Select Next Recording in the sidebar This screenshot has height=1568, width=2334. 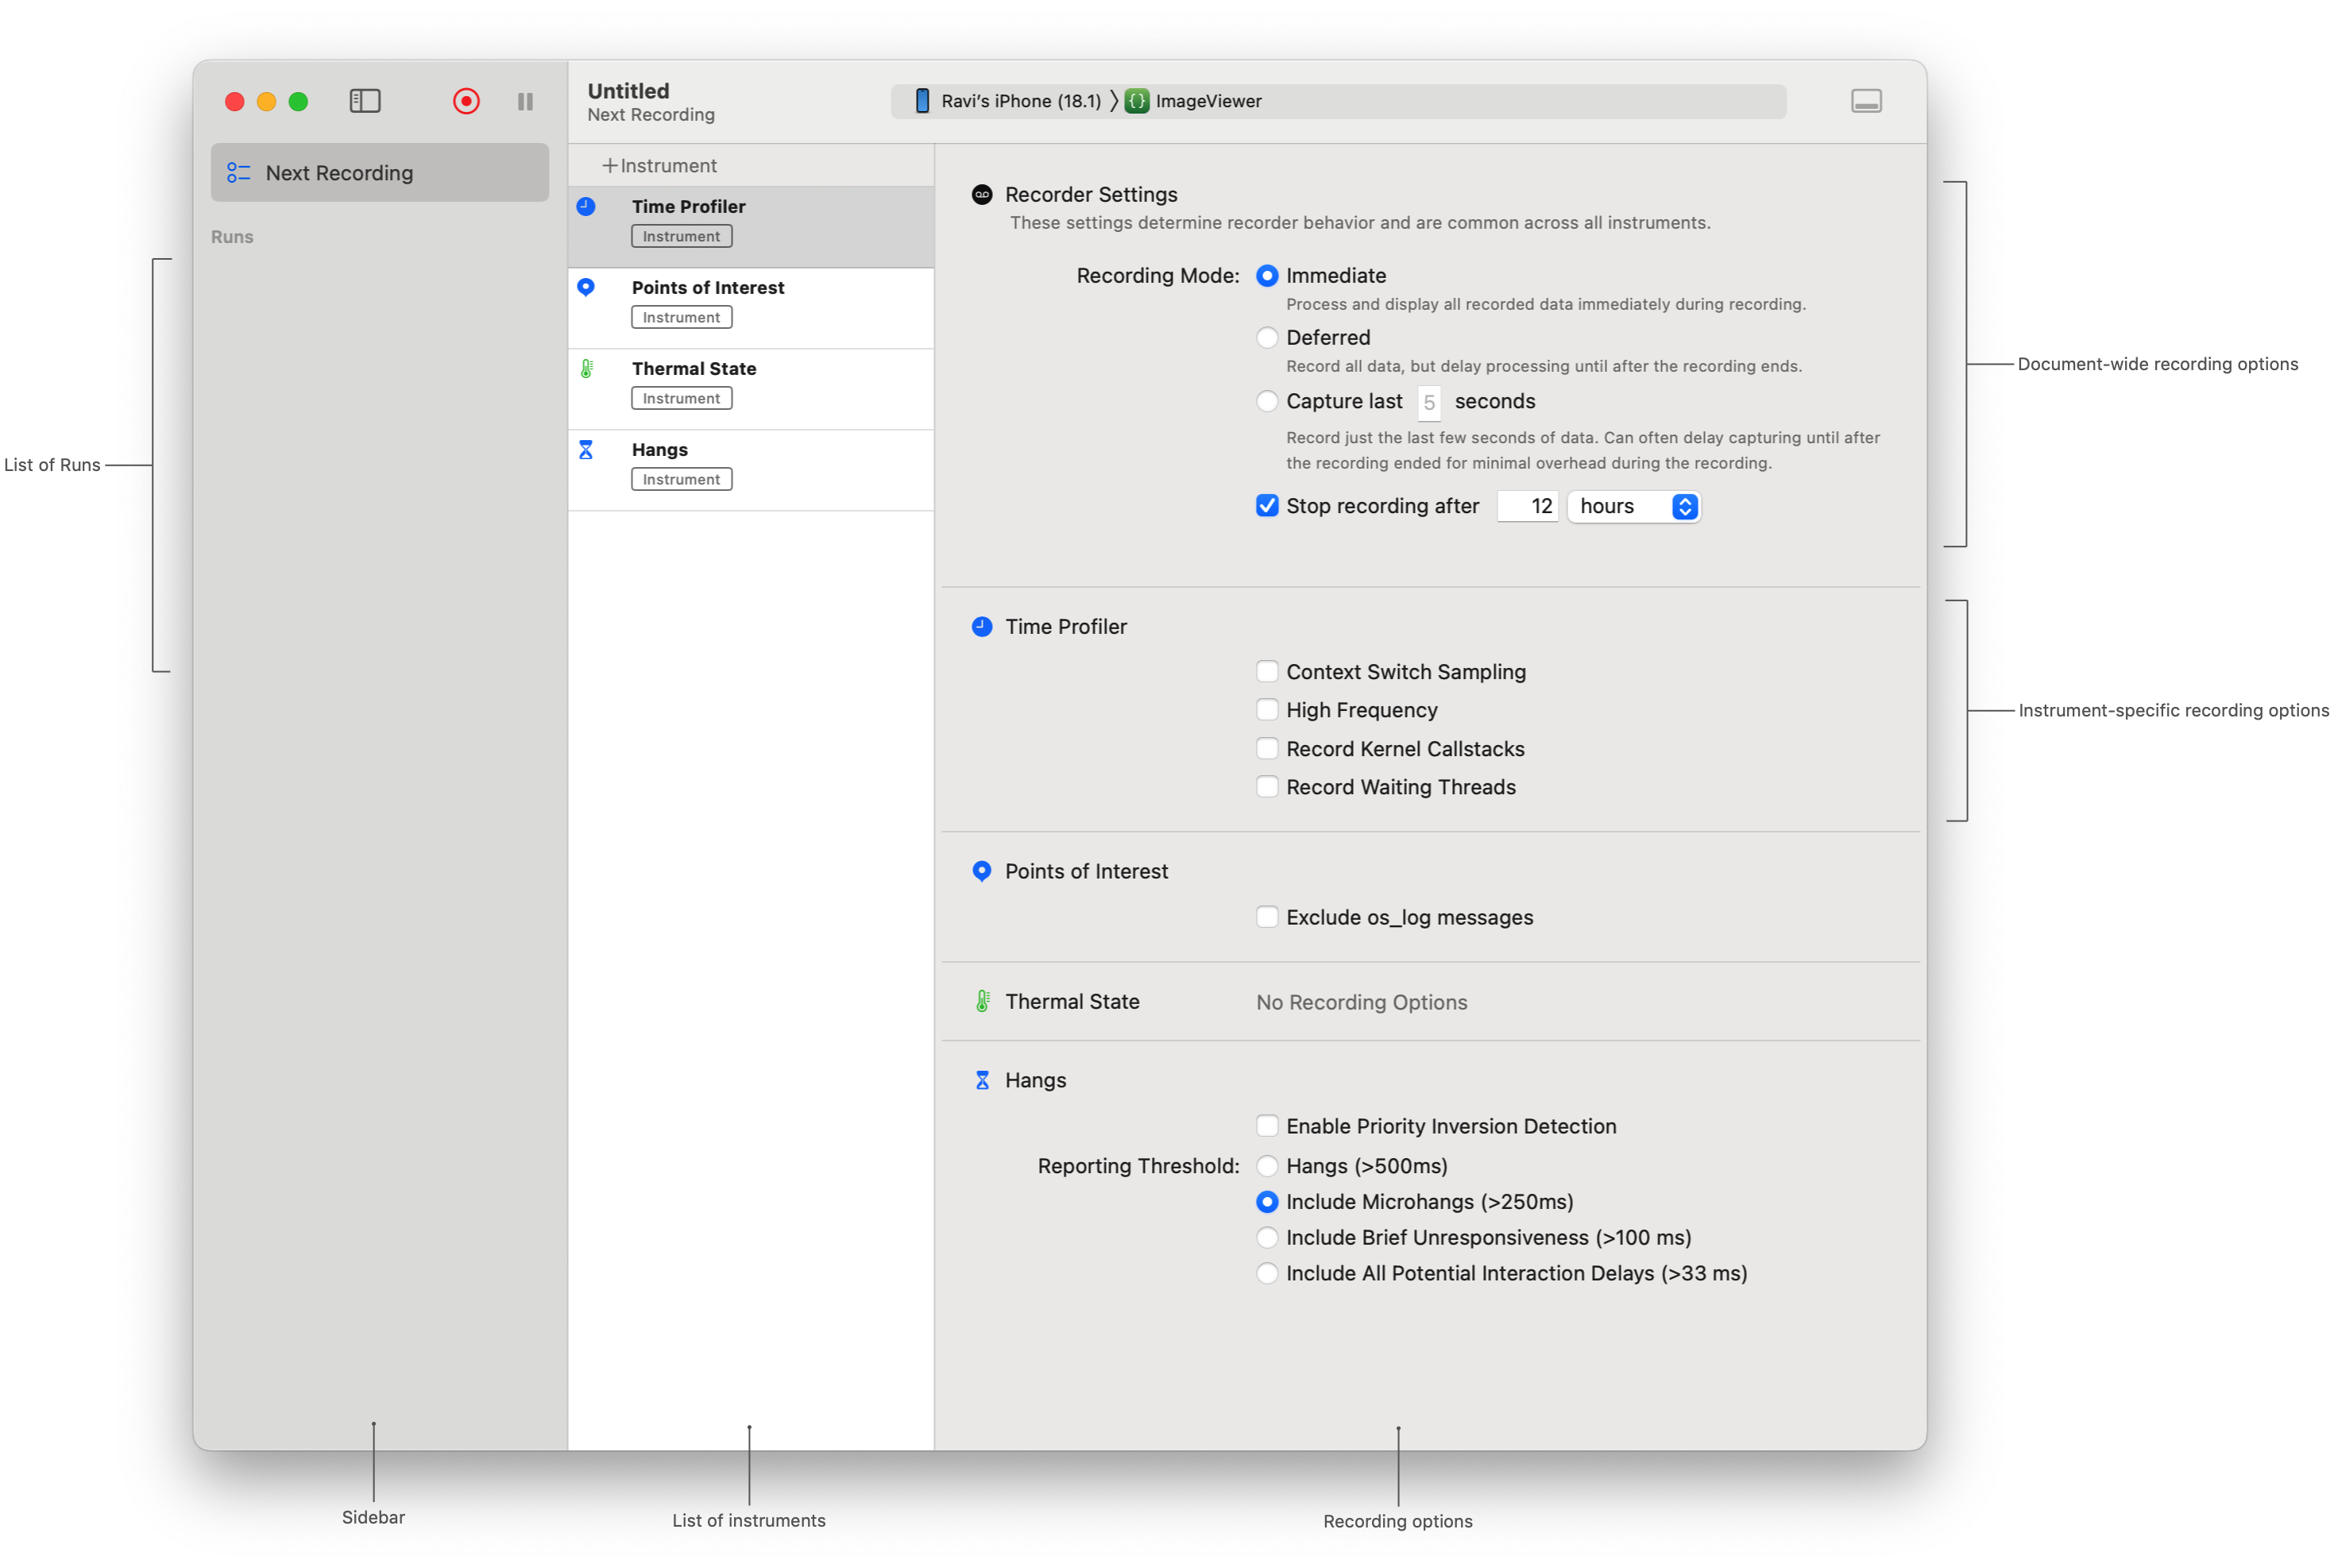pos(340,172)
